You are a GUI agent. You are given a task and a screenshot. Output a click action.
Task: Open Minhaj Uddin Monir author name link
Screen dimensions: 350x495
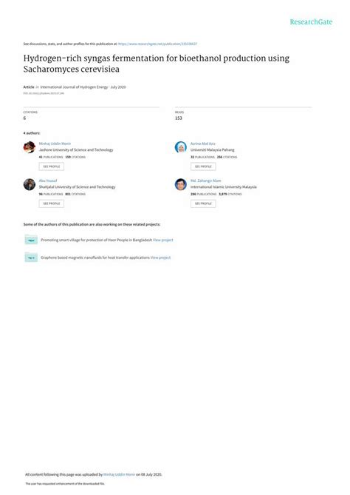pos(55,144)
